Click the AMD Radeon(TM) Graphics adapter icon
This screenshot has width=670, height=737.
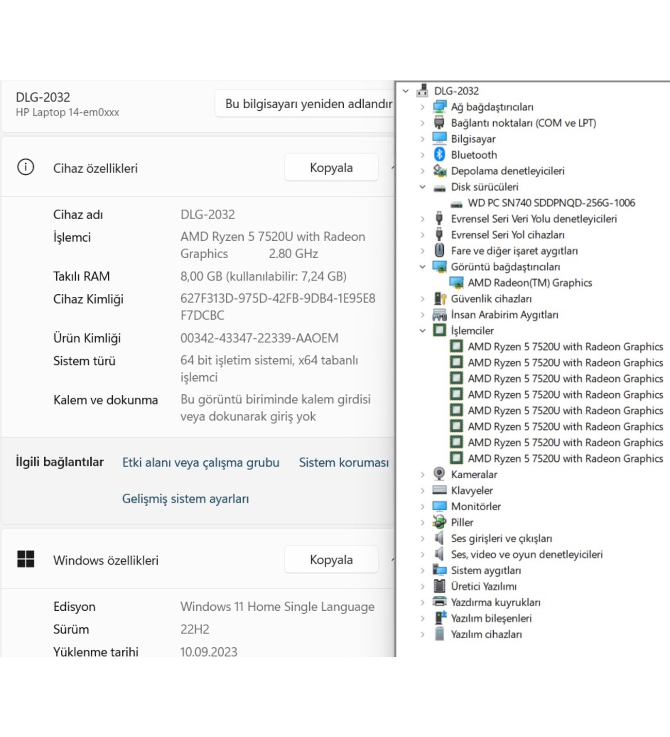[x=456, y=282]
